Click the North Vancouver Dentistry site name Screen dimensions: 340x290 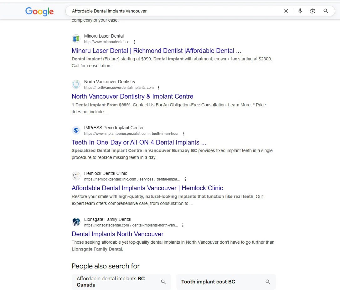click(x=110, y=82)
